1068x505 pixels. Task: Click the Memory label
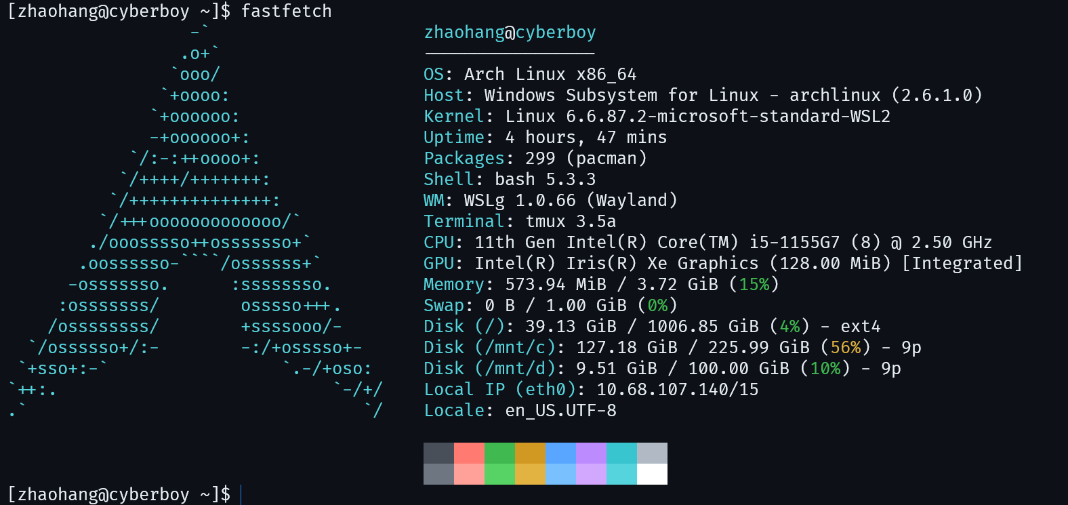(x=454, y=285)
